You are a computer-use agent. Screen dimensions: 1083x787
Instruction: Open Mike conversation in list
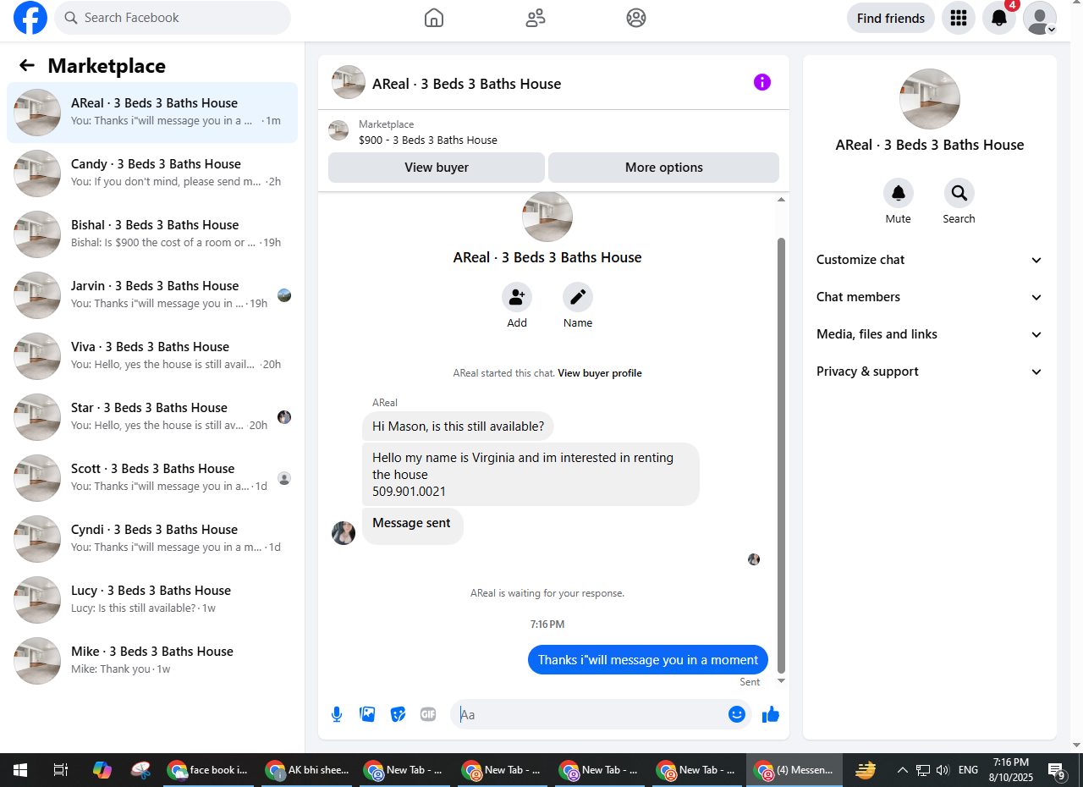coord(152,661)
